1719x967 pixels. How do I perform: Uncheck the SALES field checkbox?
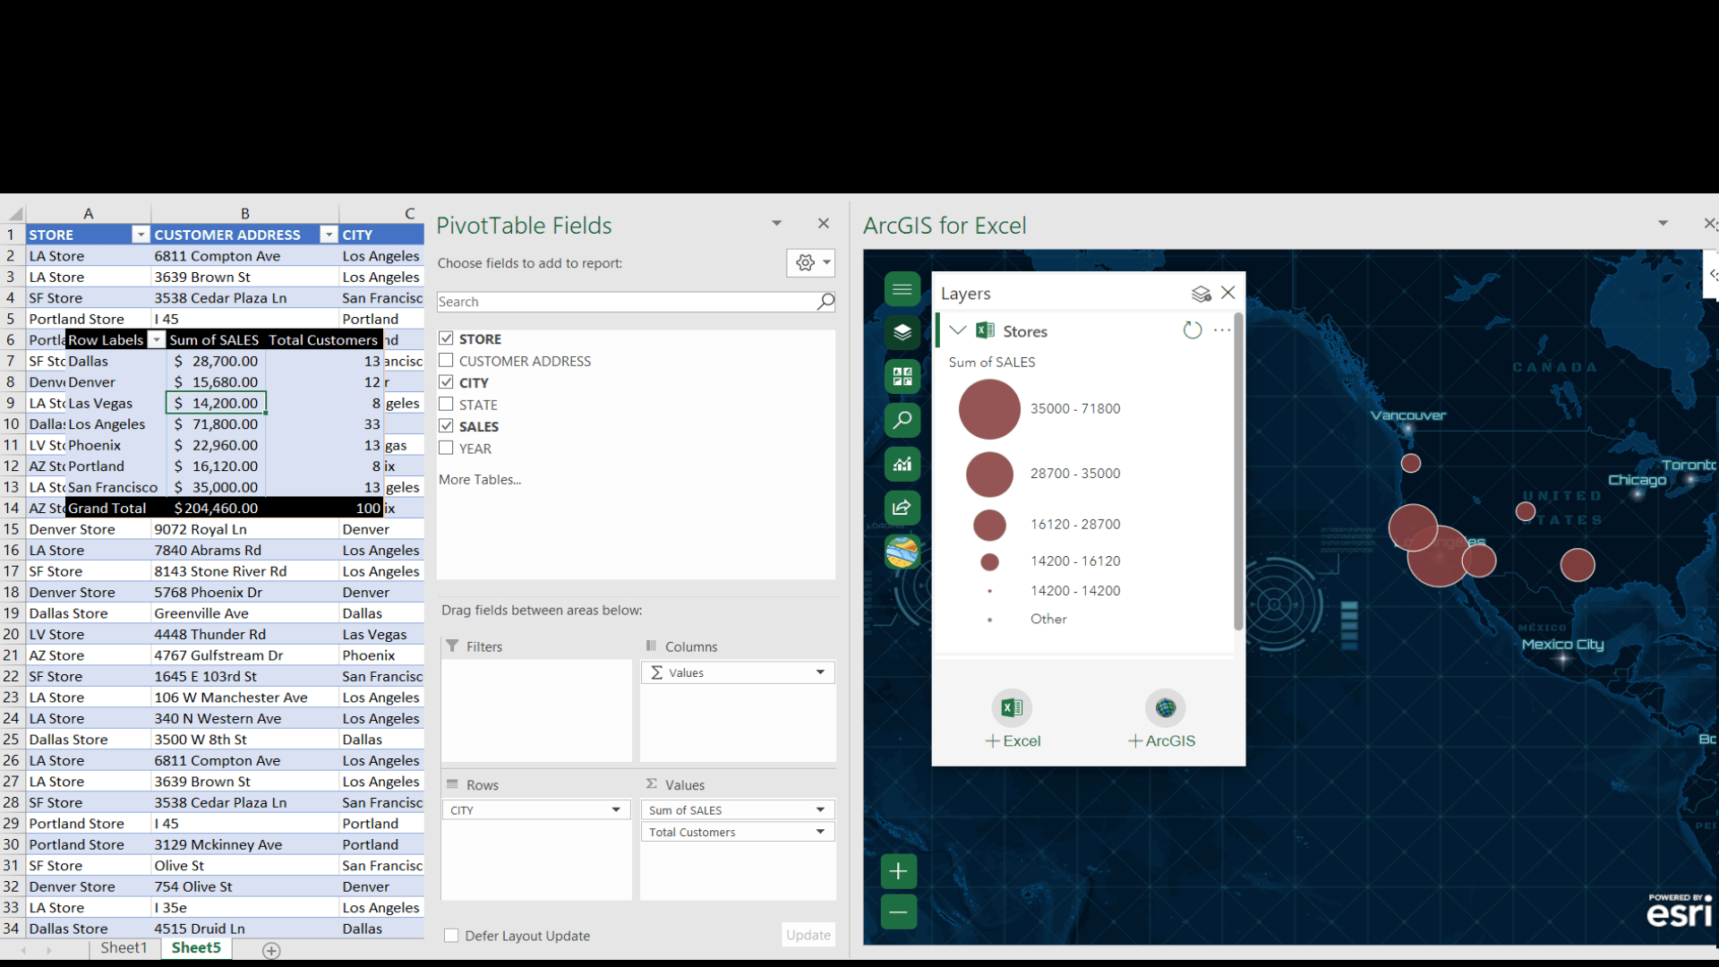(446, 426)
